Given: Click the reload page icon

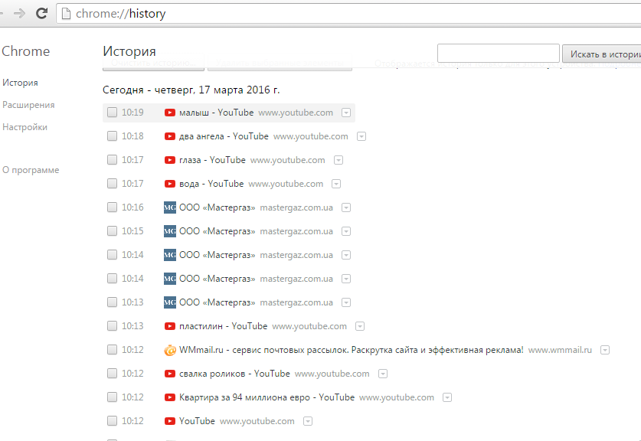Looking at the screenshot, I should click(41, 13).
